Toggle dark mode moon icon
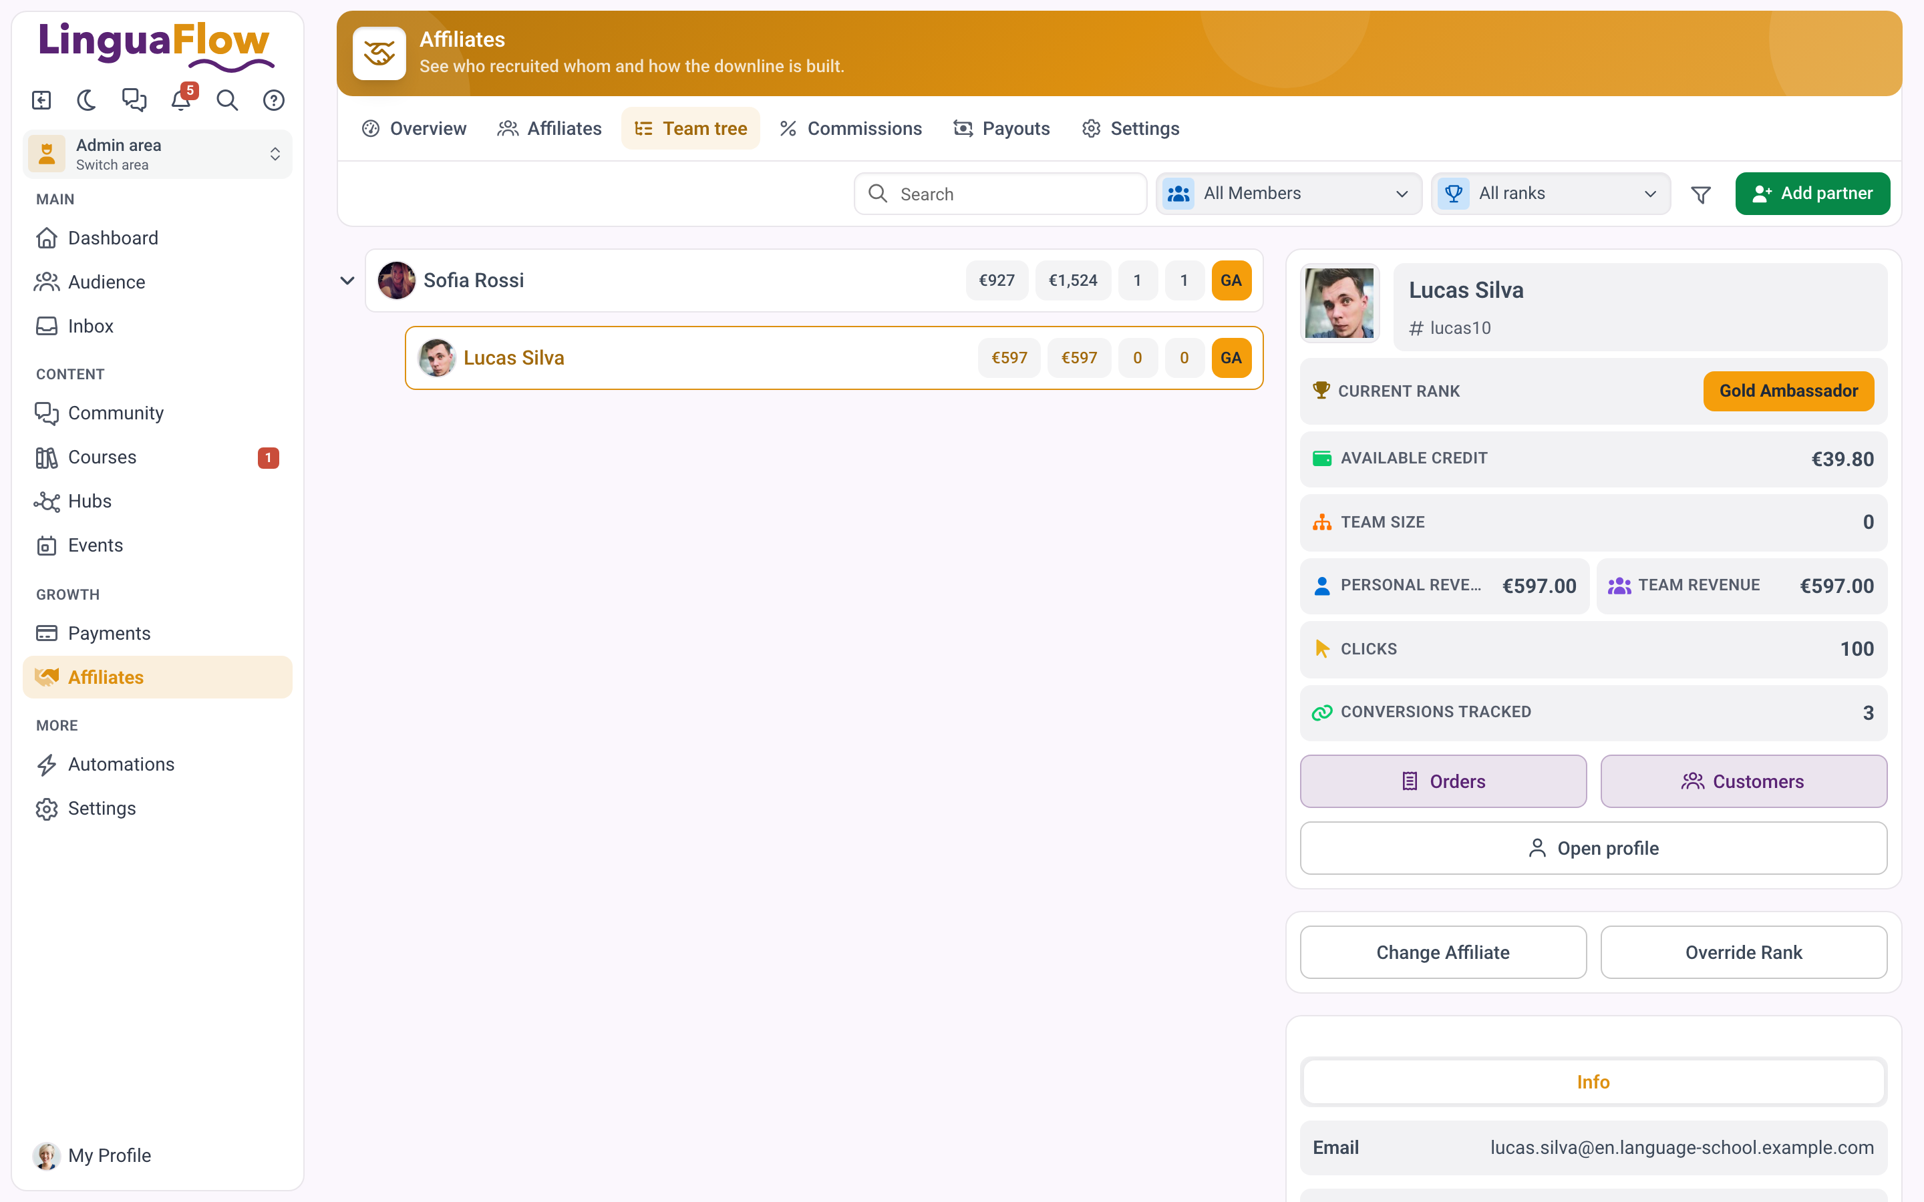 pos(87,100)
